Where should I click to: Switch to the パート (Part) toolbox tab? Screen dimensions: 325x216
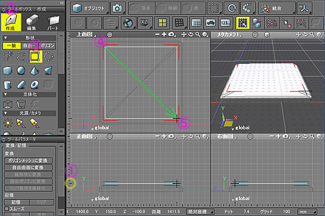point(53,22)
